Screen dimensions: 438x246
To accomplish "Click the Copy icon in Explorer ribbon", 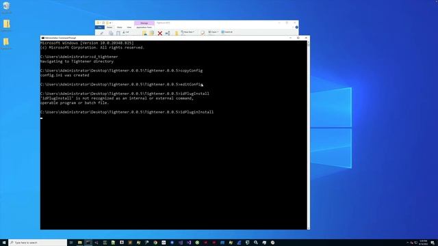I will (111, 33).
